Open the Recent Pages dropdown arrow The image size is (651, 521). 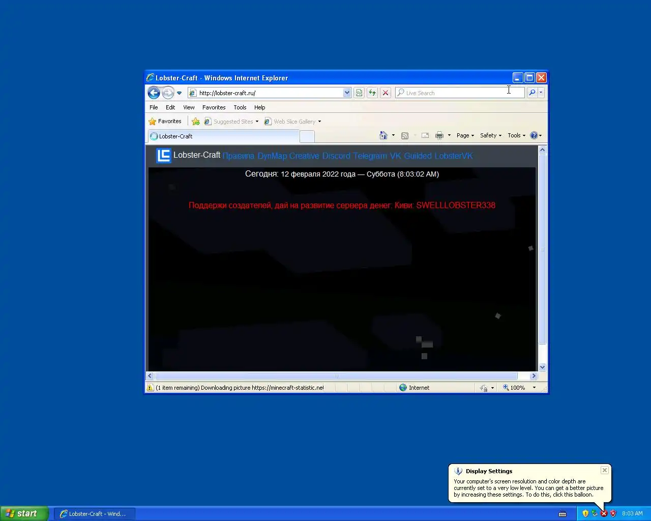[x=179, y=93]
